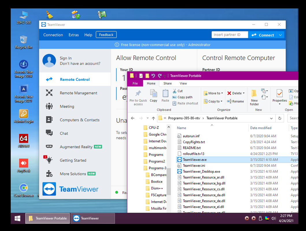Click the Sign In profile avatar

click(x=49, y=61)
